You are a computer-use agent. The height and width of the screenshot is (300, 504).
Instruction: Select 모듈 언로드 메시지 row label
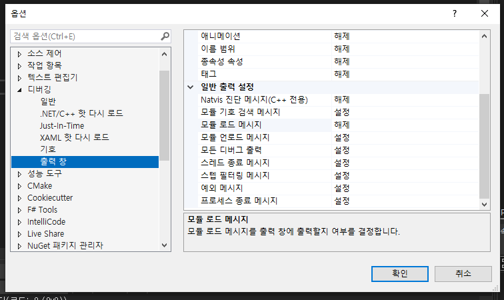click(235, 137)
